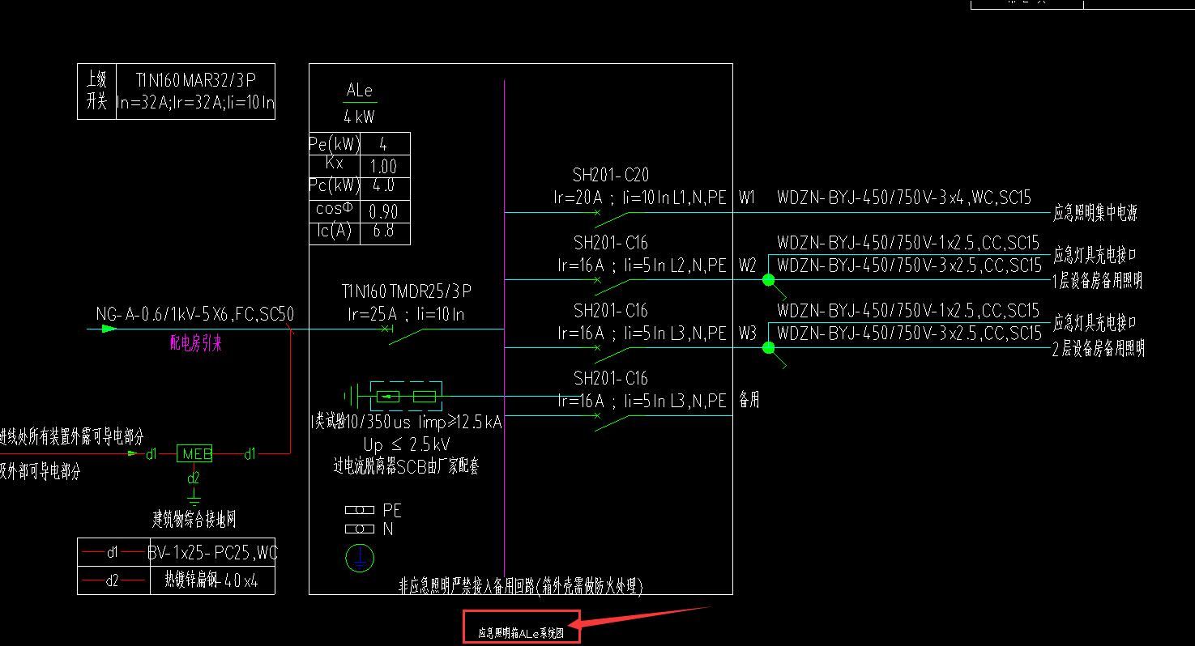Image resolution: width=1195 pixels, height=646 pixels.
Task: Click the ground symbol below MEB
Action: pos(194,496)
